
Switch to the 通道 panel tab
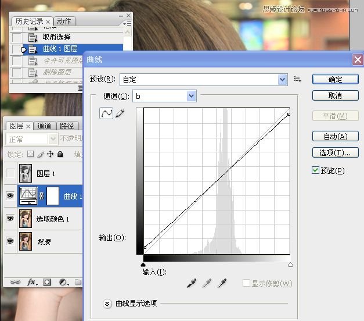pyautogui.click(x=44, y=126)
